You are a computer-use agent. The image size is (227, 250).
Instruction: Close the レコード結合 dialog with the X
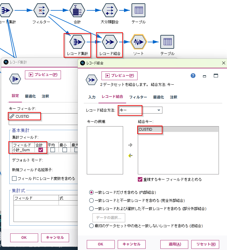pos(223,63)
